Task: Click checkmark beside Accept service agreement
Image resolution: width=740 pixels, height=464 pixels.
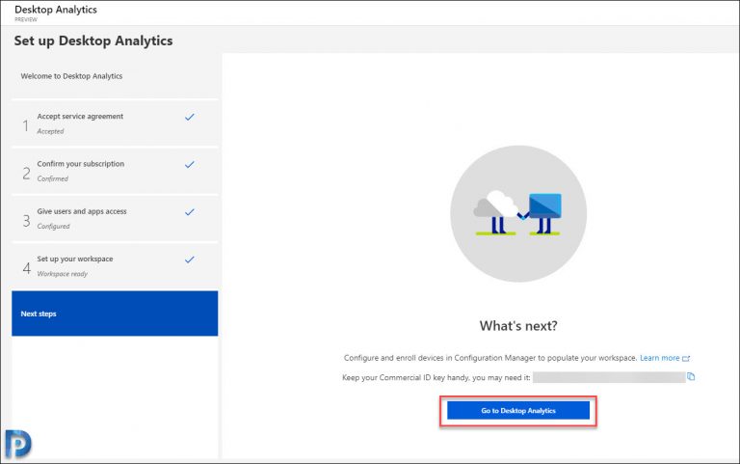Action: click(189, 117)
